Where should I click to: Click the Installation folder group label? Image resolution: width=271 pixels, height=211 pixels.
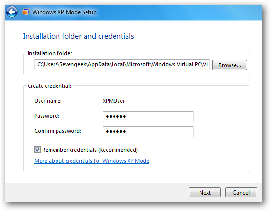(x=50, y=53)
